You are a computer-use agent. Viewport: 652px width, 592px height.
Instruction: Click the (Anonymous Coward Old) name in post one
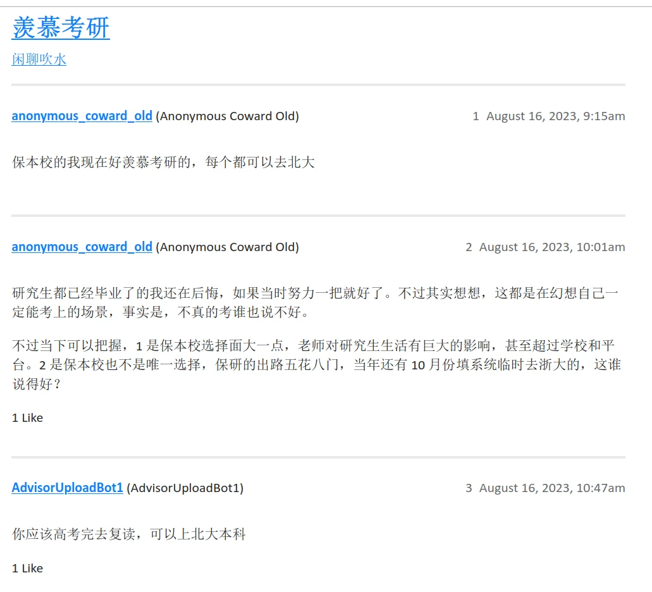[227, 116]
